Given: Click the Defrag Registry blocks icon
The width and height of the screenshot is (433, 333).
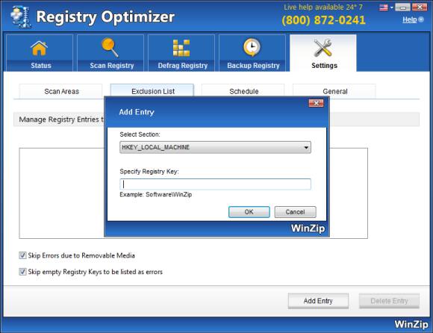Looking at the screenshot, I should 181,48.
